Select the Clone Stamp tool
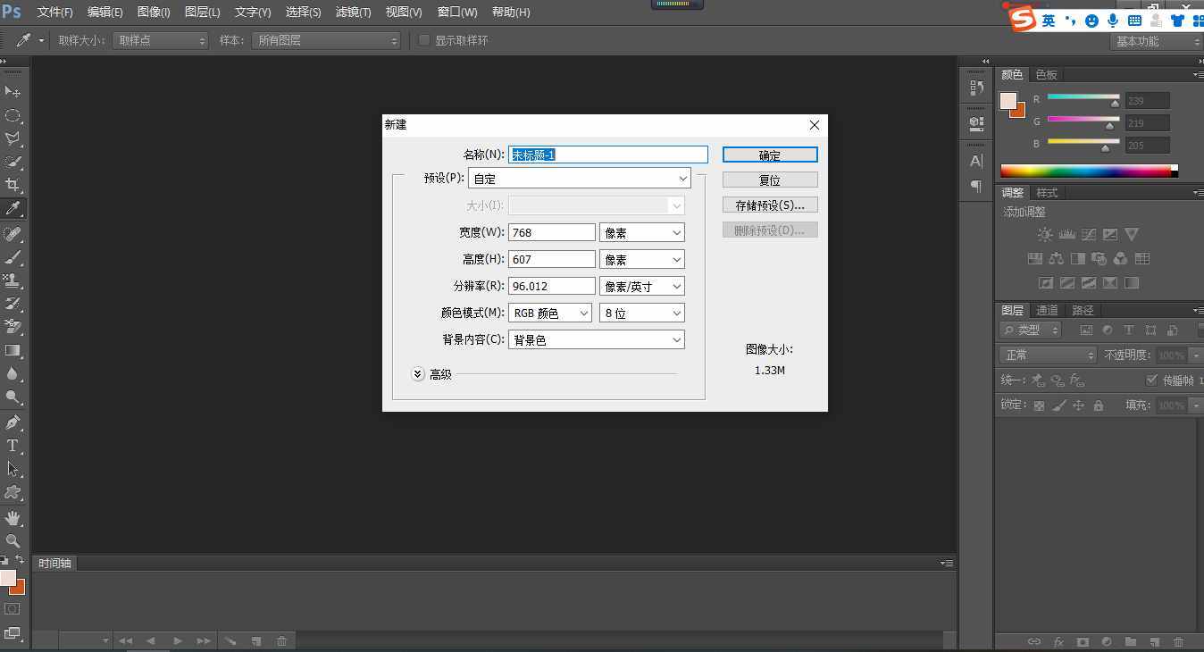The height and width of the screenshot is (652, 1204). pyautogui.click(x=13, y=280)
